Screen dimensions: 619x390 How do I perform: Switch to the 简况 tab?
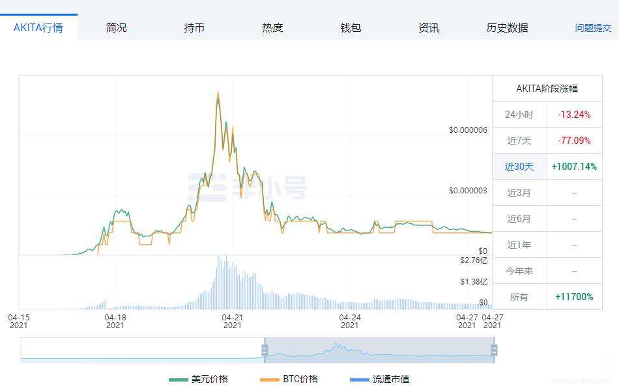pos(116,27)
